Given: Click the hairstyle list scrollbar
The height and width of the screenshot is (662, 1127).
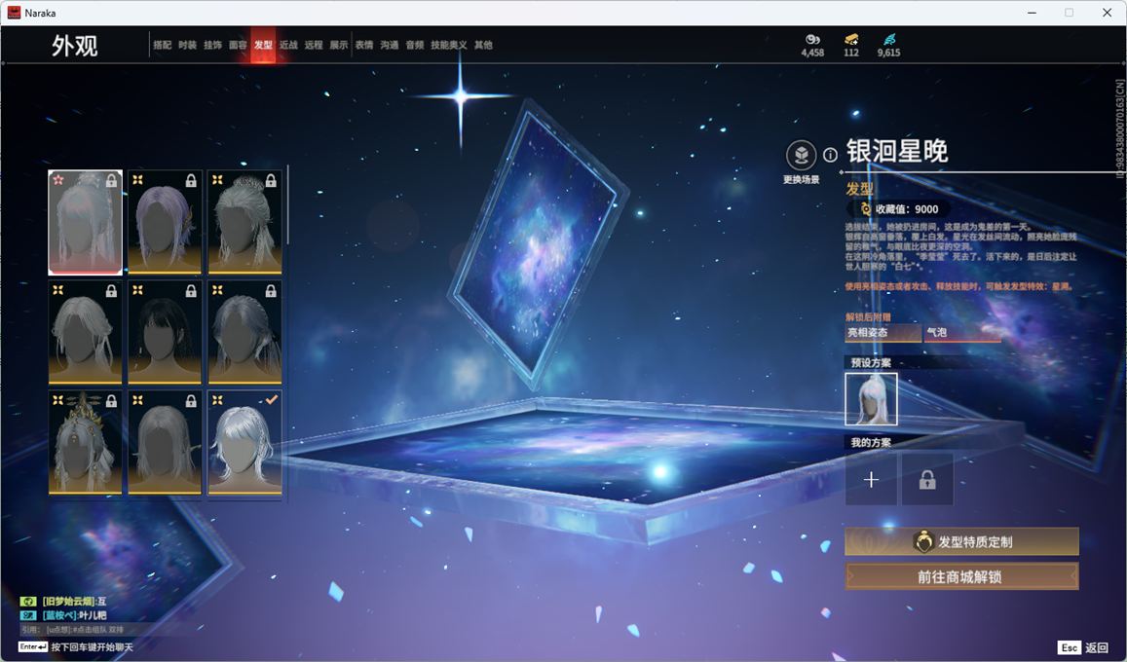Looking at the screenshot, I should coord(287,204).
